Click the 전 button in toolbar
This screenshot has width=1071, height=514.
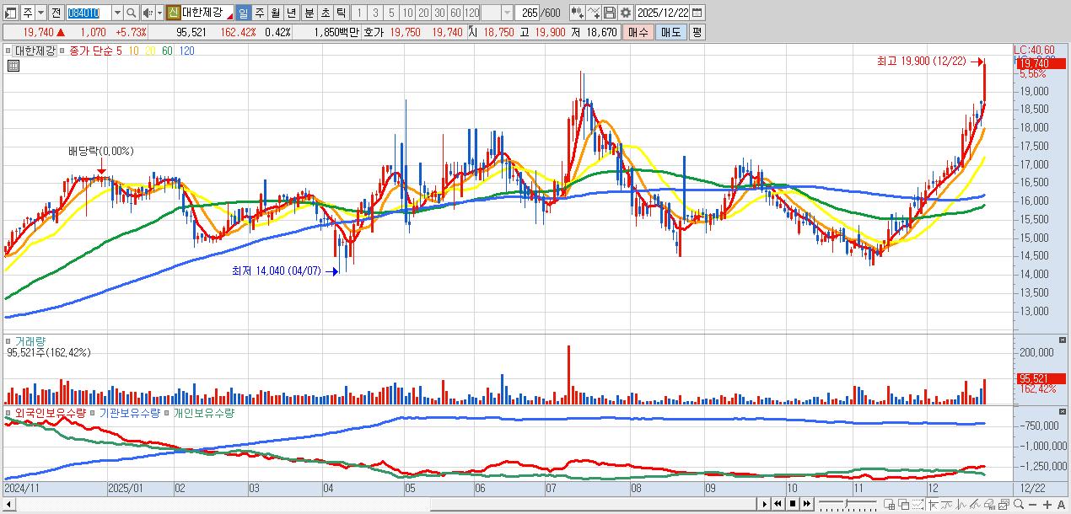click(x=56, y=13)
